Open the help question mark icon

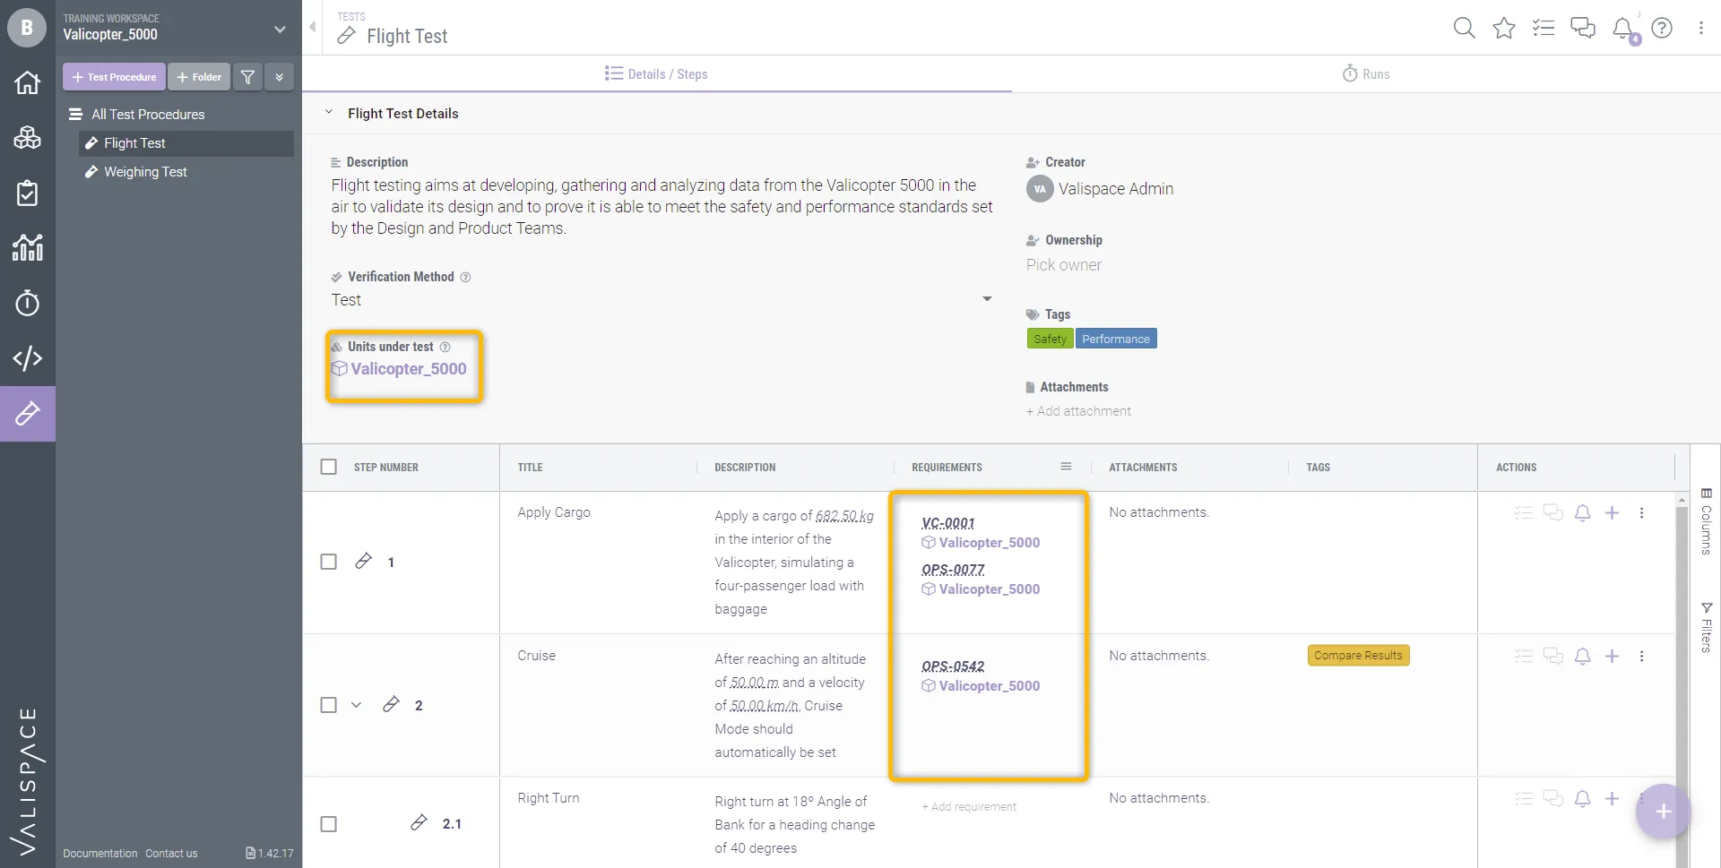(1662, 28)
